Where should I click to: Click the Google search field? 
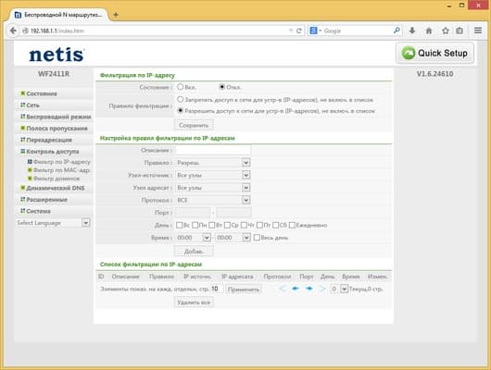click(x=357, y=31)
